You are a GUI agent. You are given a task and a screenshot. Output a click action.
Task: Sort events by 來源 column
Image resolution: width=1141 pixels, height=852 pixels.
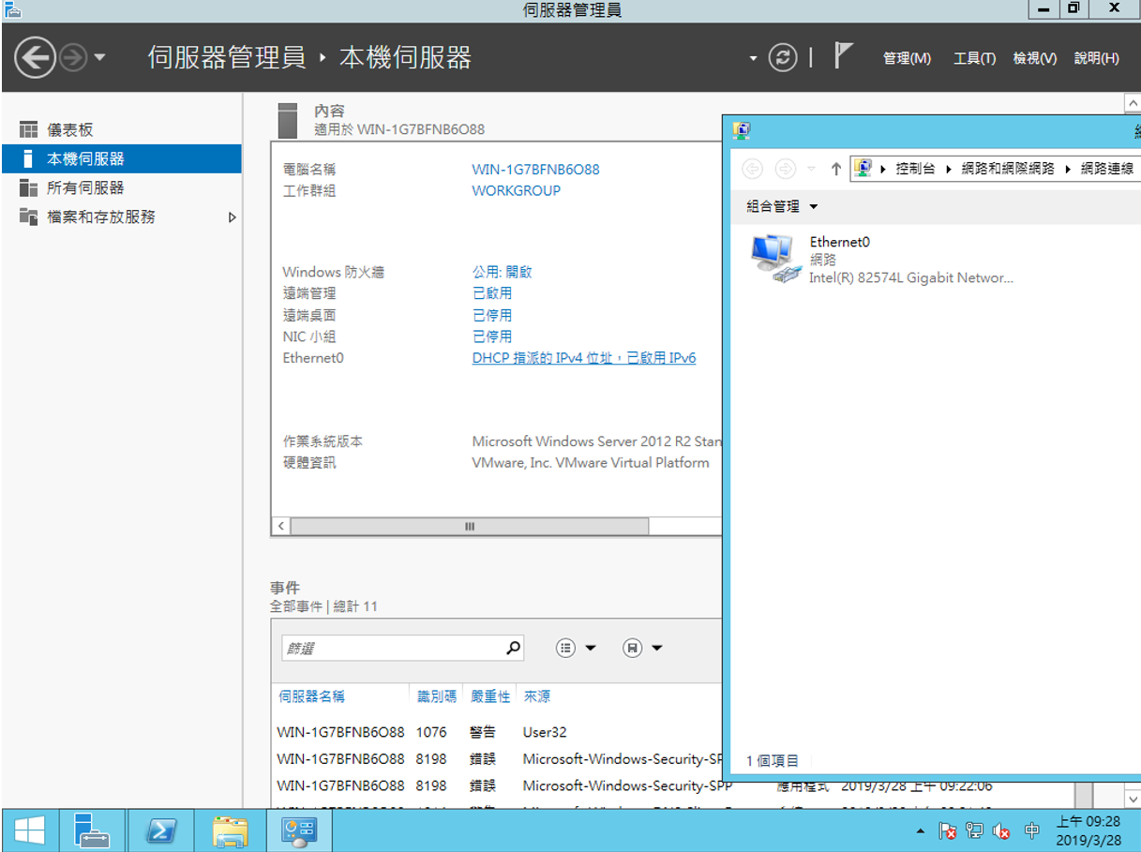tap(537, 696)
